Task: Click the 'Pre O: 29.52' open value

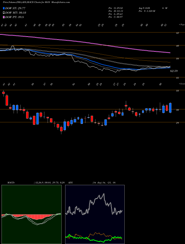Action: point(116,8)
